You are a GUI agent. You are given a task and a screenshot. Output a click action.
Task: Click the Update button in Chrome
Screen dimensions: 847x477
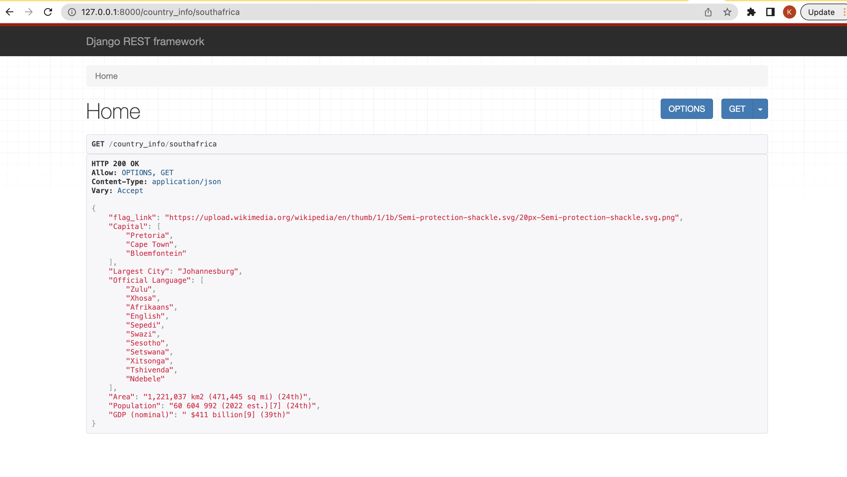(x=821, y=12)
